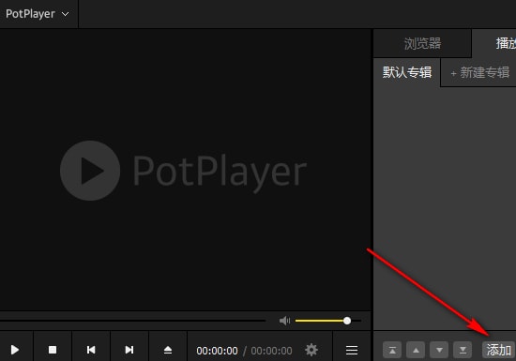
Task: Toggle the playlist panel hamburger icon
Action: pos(352,350)
